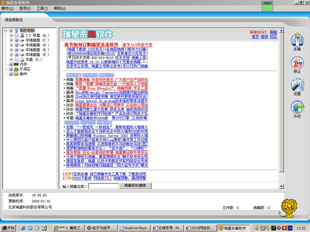Switch to 古城茶秀 taskbar window
The image size is (310, 232).
[x=168, y=228]
